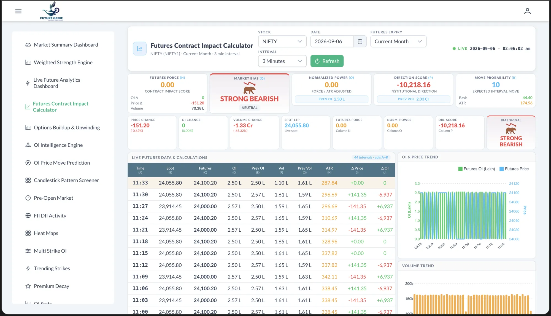Open the date picker calendar icon

(360, 41)
